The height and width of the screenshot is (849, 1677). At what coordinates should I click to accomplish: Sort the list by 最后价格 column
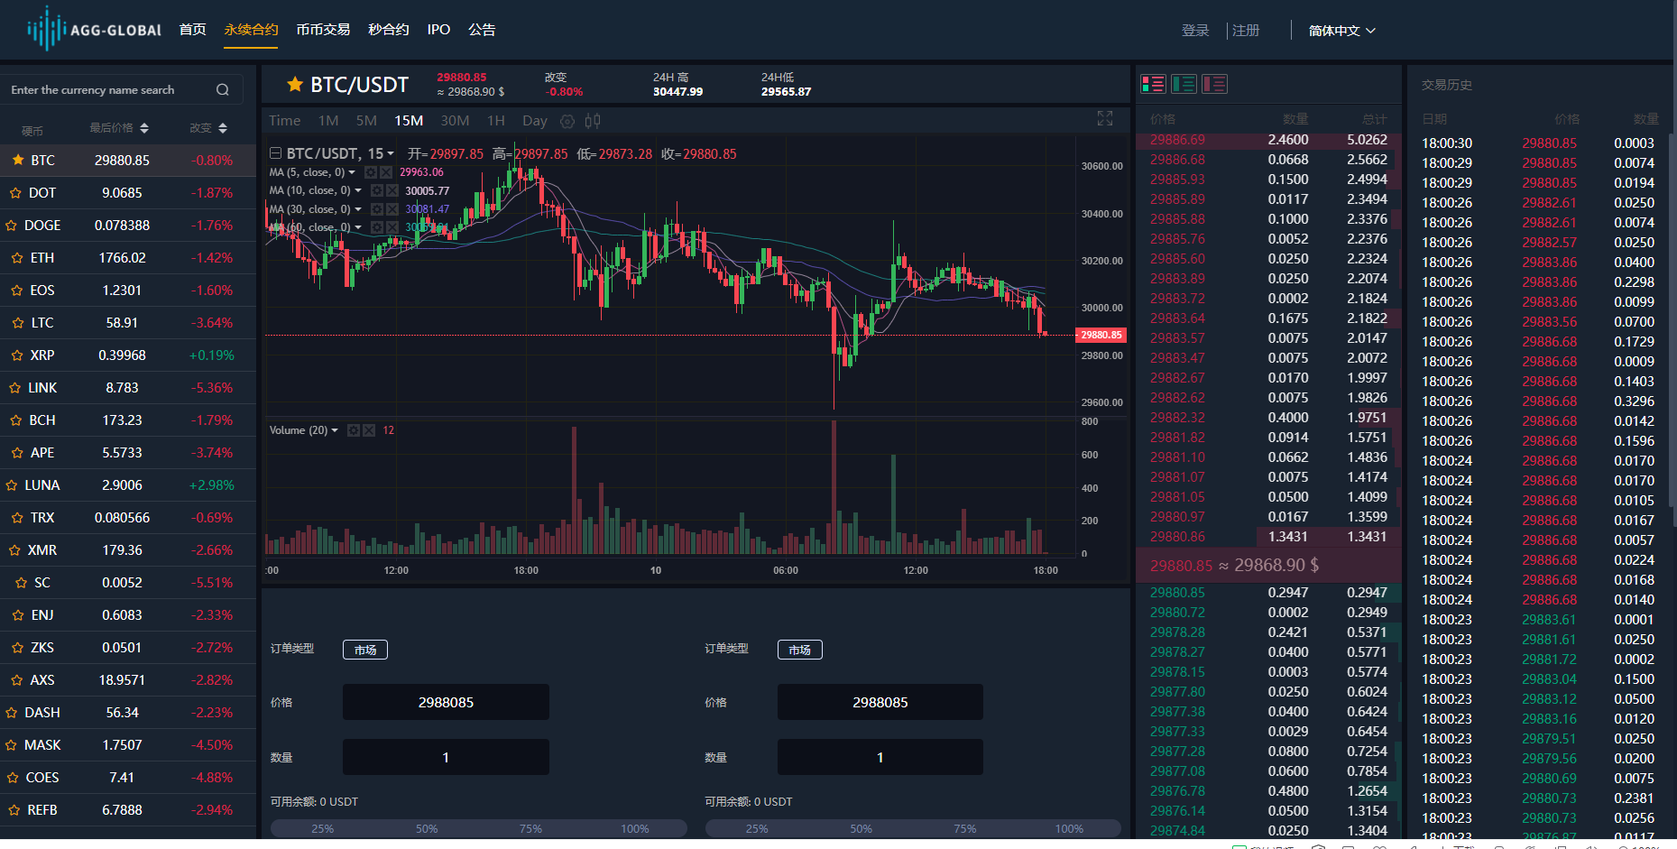coord(118,128)
